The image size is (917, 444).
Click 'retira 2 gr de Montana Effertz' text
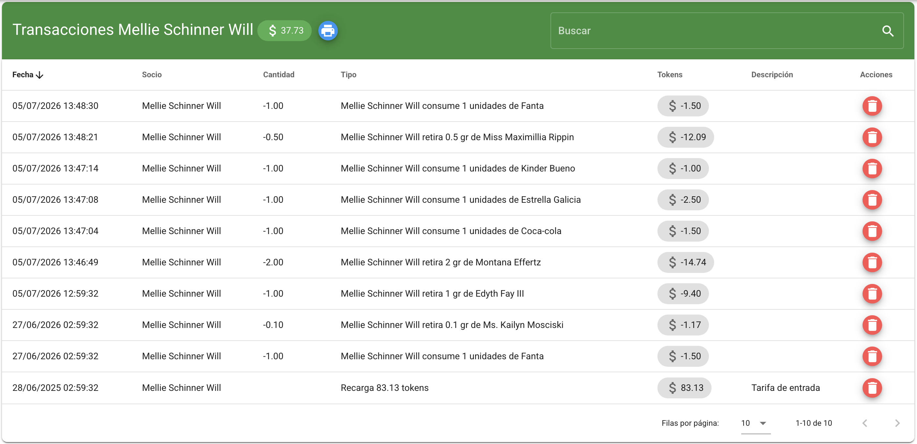[x=481, y=262]
